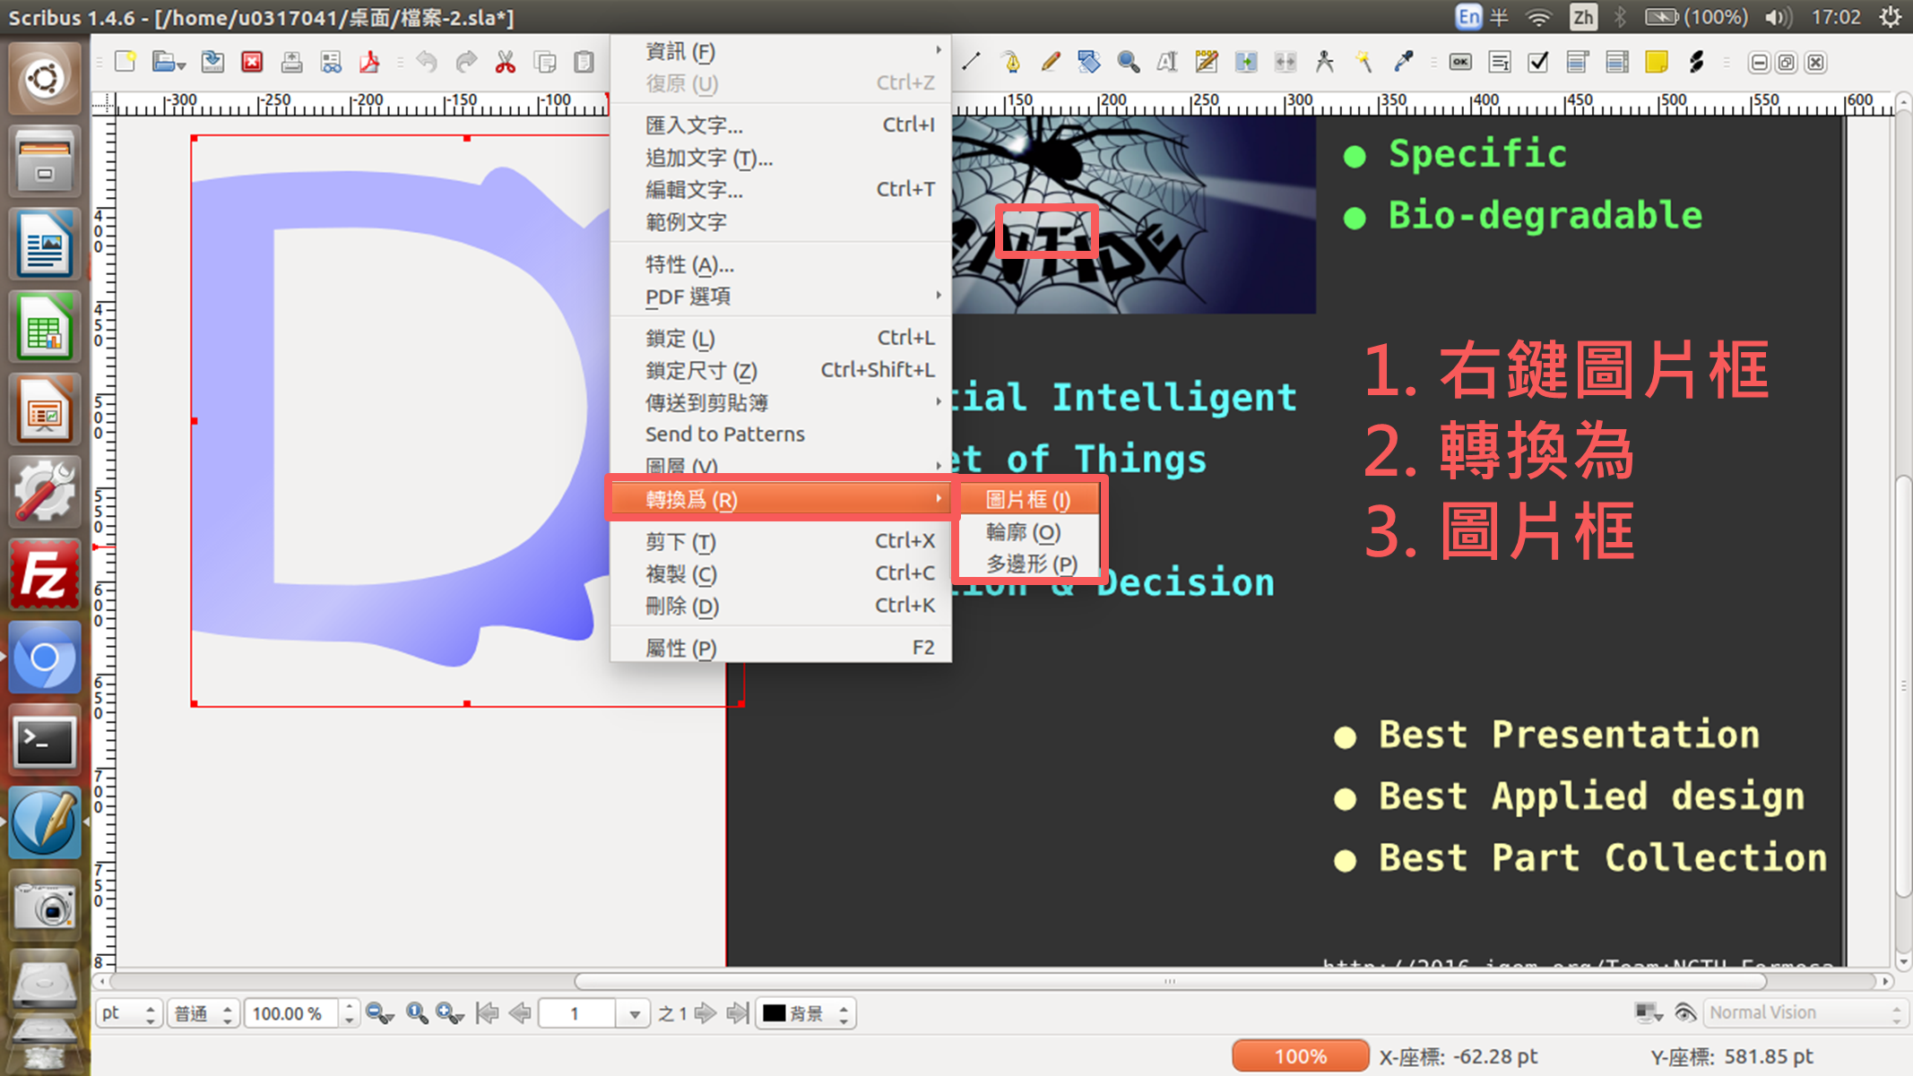Image resolution: width=1913 pixels, height=1076 pixels.
Task: Choose 輪廓 (O) in submenu
Action: [1029, 531]
